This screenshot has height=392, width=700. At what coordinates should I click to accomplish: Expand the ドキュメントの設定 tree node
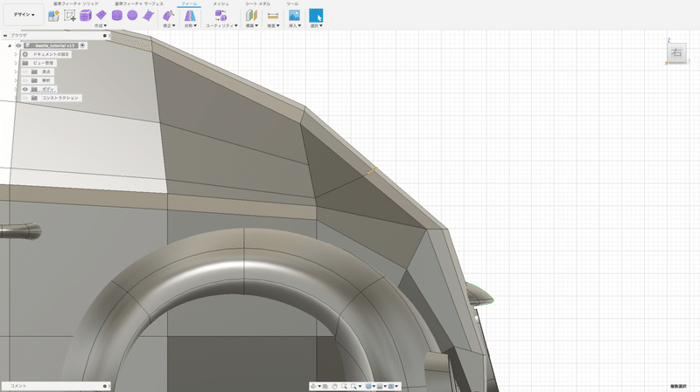(x=17, y=54)
